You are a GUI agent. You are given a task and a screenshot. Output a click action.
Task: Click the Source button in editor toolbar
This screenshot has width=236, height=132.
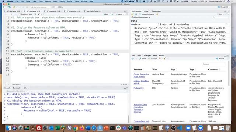coord(119,14)
